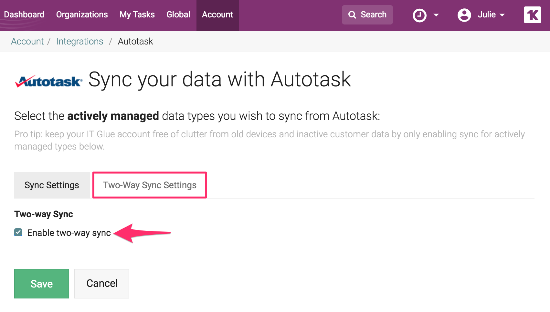Click the Search field in header

[367, 15]
